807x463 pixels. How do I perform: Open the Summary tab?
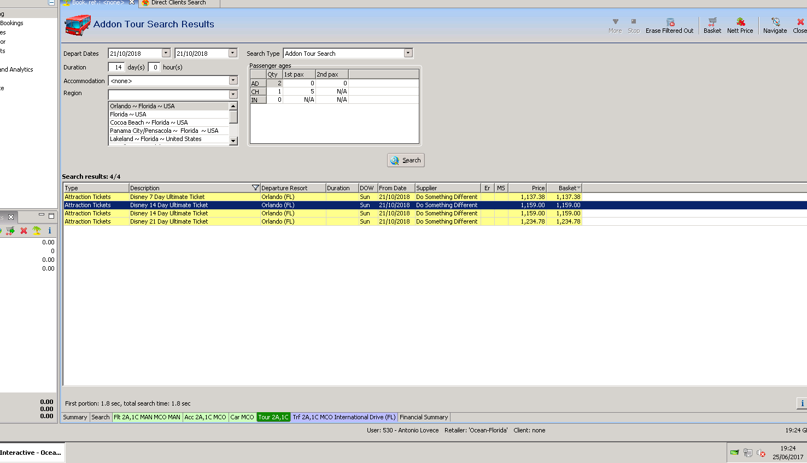pyautogui.click(x=75, y=417)
